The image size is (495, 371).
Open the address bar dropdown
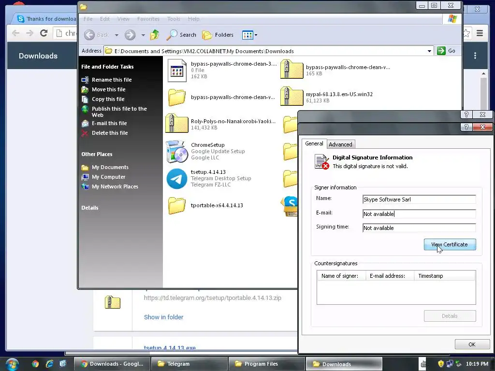point(429,51)
